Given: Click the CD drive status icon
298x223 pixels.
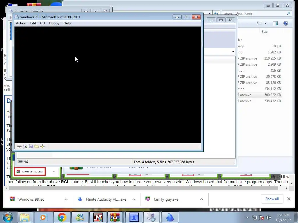Looking at the screenshot, I should click(25, 146).
